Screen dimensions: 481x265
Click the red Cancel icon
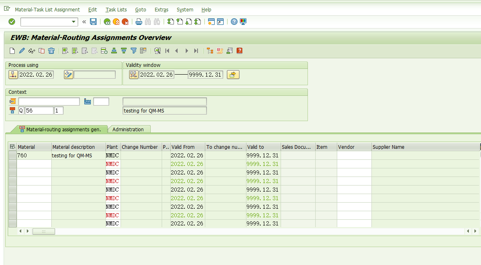[x=125, y=22]
